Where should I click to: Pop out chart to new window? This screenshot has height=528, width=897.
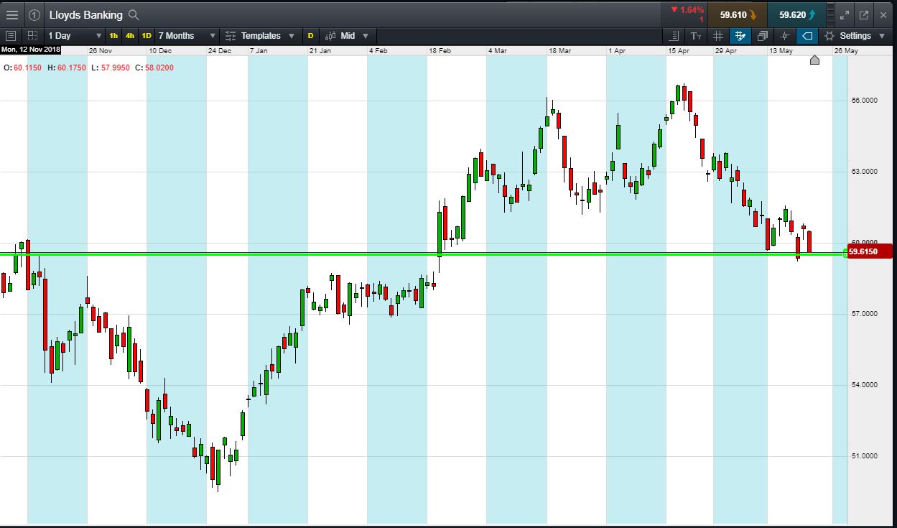[864, 14]
